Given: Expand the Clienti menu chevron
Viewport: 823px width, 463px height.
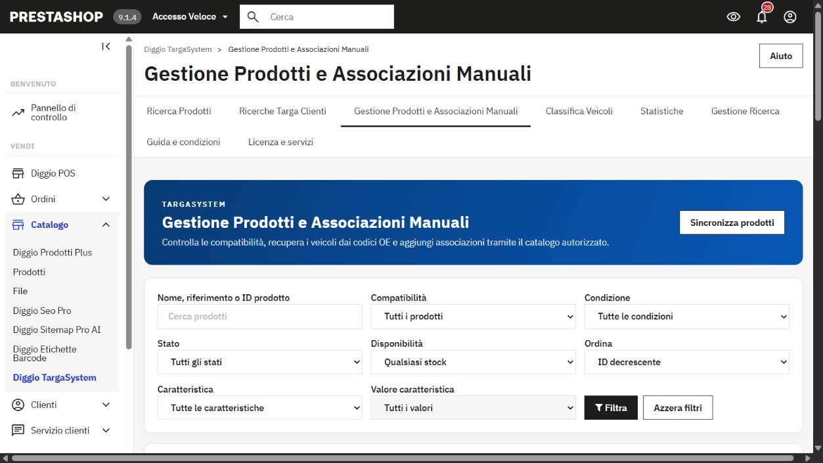Looking at the screenshot, I should point(106,405).
